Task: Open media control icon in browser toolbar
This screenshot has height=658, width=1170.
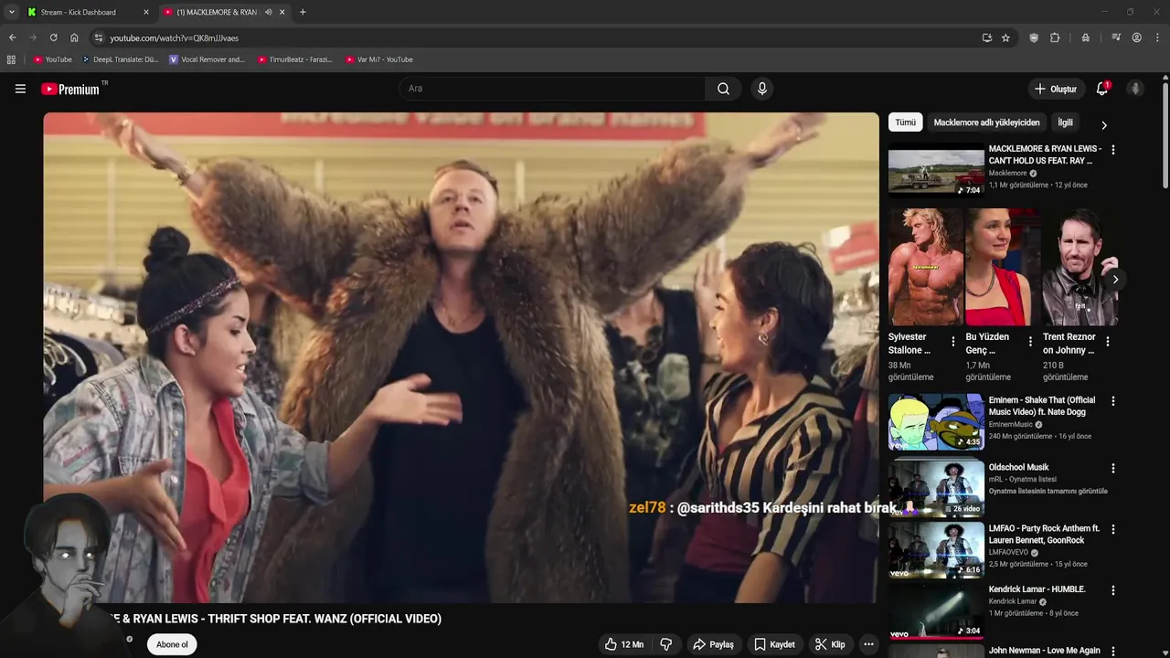Action: coord(1116,37)
